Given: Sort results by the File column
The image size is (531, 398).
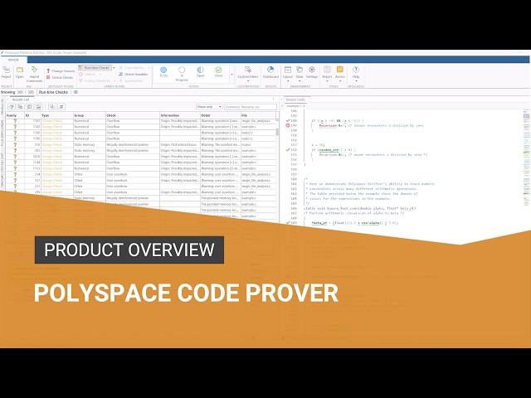Looking at the screenshot, I should point(258,115).
